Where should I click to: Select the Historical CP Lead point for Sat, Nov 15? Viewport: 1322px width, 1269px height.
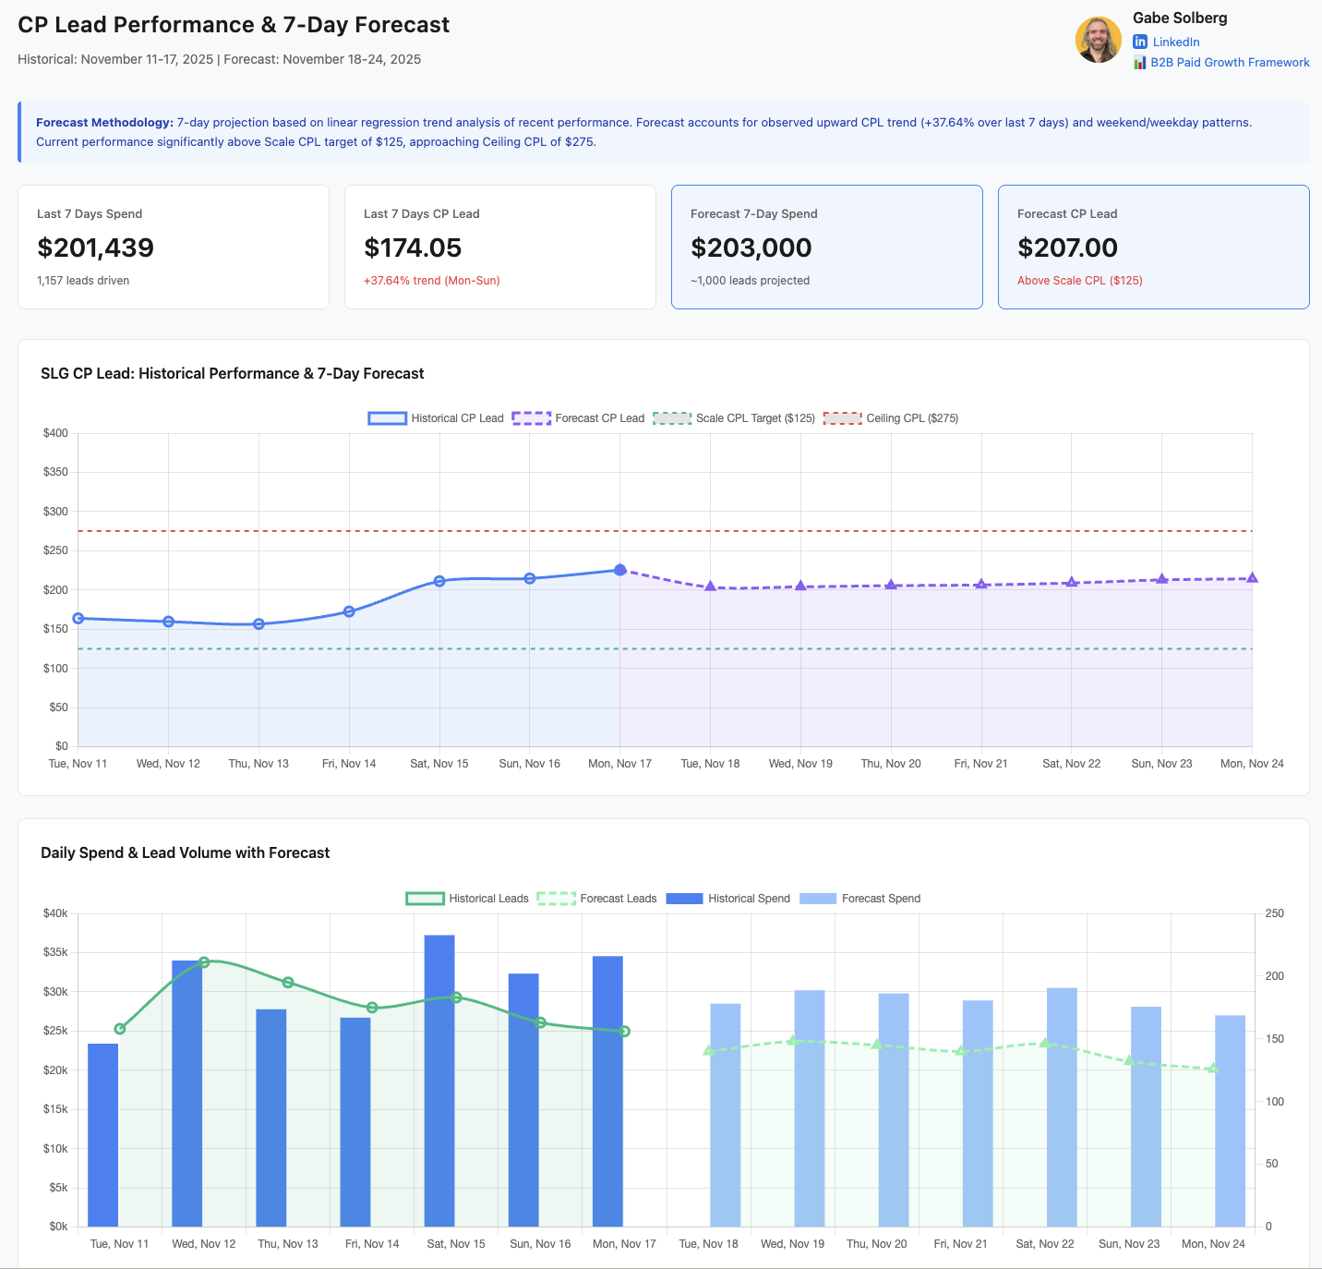click(x=439, y=581)
